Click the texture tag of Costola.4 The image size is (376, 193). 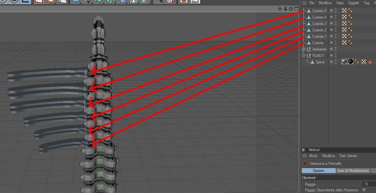pyautogui.click(x=344, y=17)
